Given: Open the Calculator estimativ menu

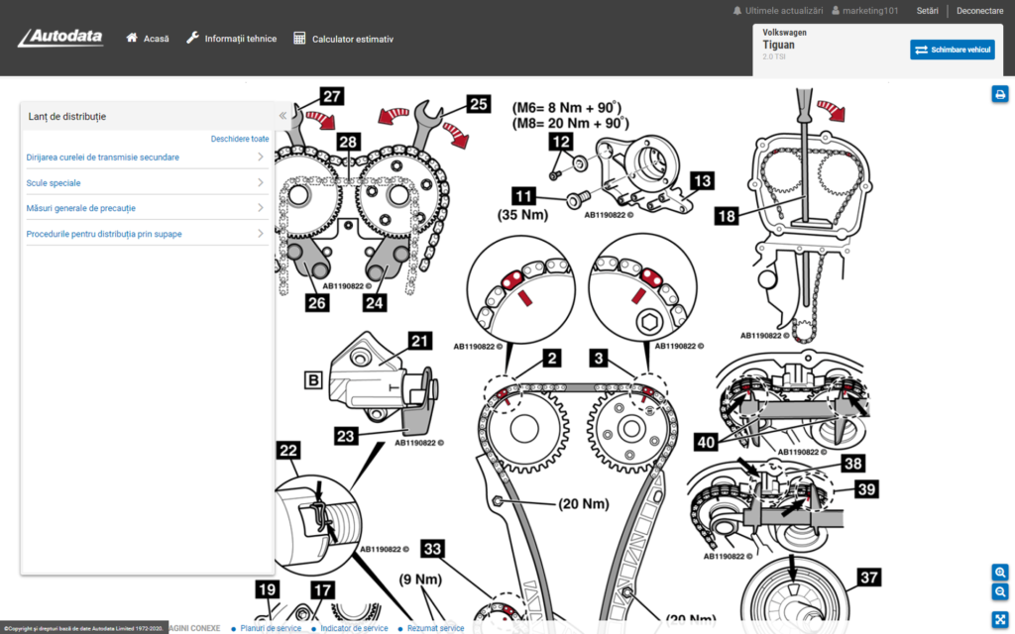Looking at the screenshot, I should tap(352, 40).
